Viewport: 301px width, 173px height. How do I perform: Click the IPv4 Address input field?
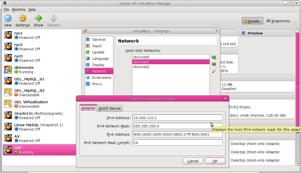[177, 118]
